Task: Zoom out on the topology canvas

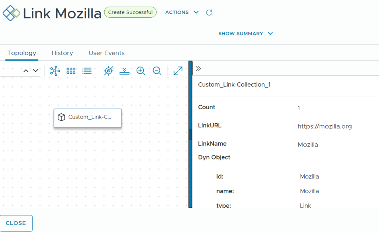Action: [x=157, y=71]
